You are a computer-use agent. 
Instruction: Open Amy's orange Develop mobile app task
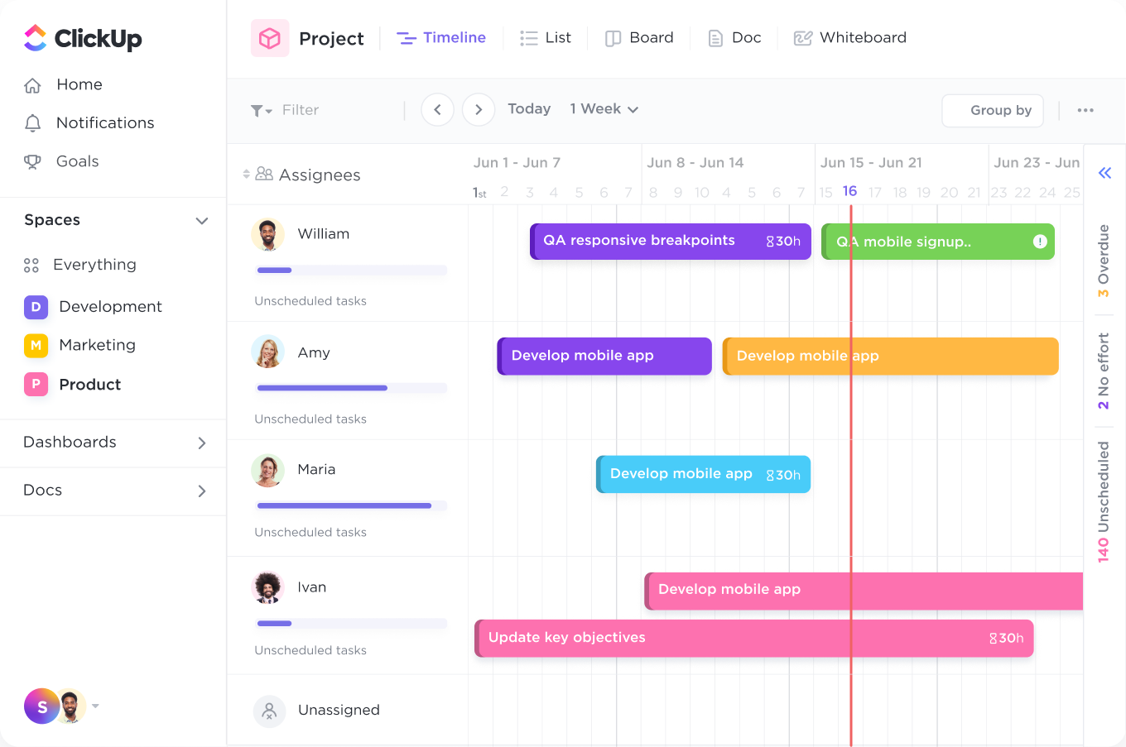(891, 356)
